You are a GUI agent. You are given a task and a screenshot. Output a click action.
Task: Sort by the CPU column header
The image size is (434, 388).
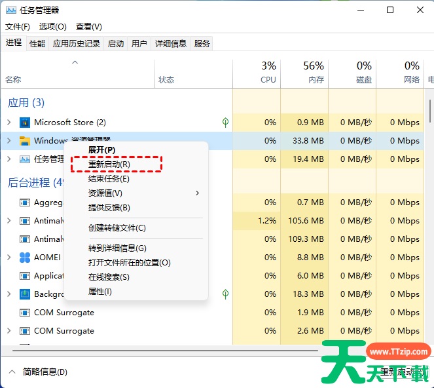tap(257, 73)
